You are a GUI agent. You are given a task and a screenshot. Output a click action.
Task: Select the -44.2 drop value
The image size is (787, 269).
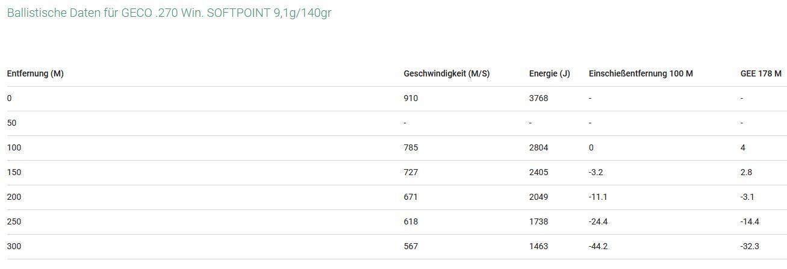(x=598, y=246)
